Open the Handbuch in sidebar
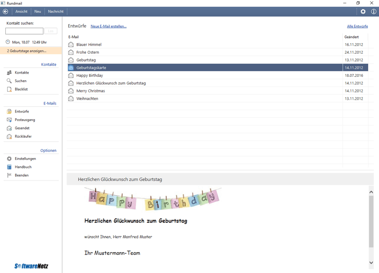The height and width of the screenshot is (273, 379). 23,167
